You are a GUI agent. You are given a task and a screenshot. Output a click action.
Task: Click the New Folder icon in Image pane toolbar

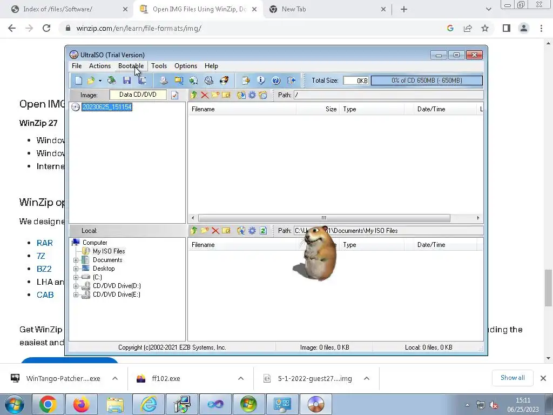[x=215, y=95]
